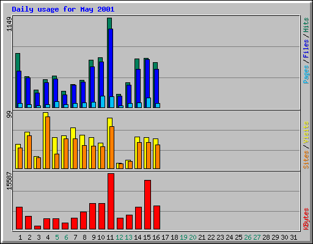The height and width of the screenshot is (244, 313).
Task: Click day 7 on the x-axis
Action: click(x=75, y=237)
